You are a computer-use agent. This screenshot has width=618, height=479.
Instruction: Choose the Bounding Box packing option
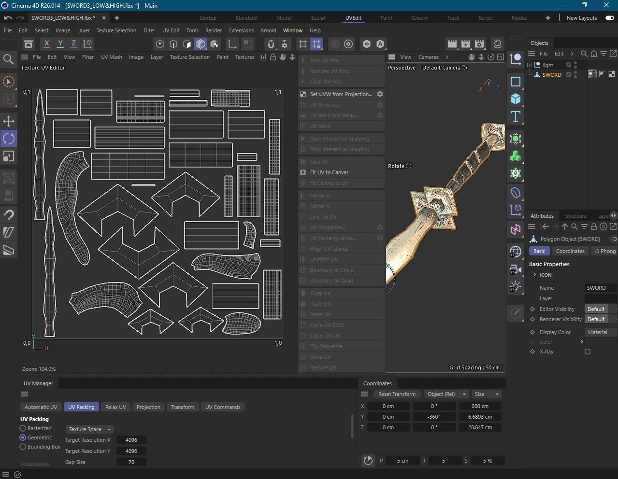coord(23,447)
